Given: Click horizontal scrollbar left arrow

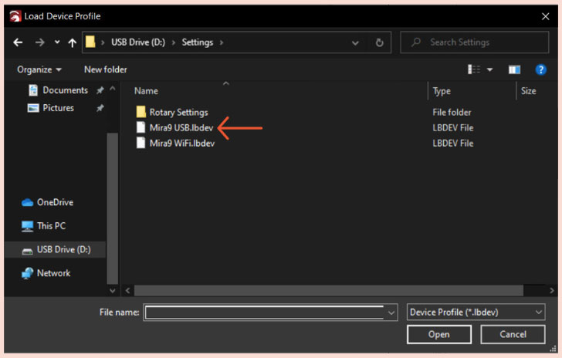Looking at the screenshot, I should [x=127, y=291].
